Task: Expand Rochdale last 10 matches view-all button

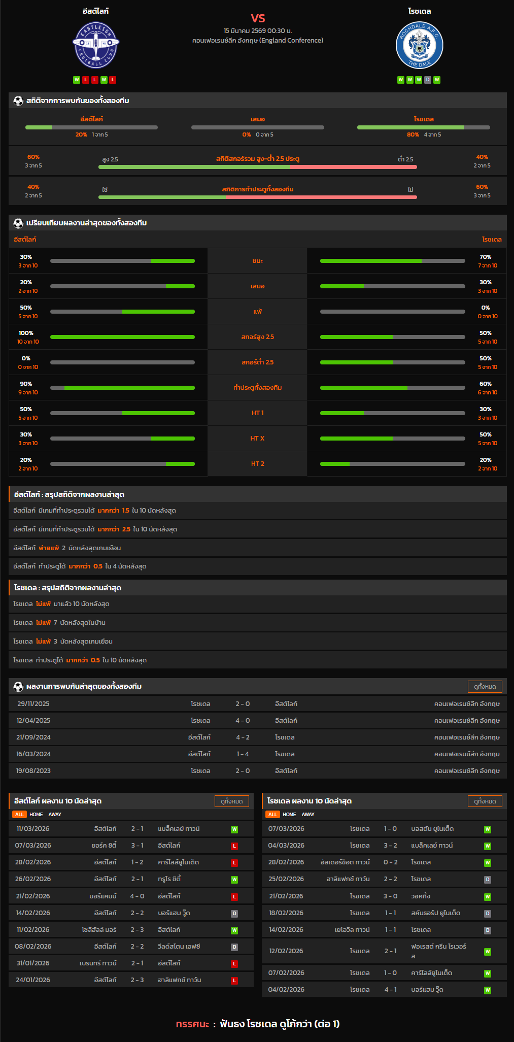Action: [x=485, y=801]
